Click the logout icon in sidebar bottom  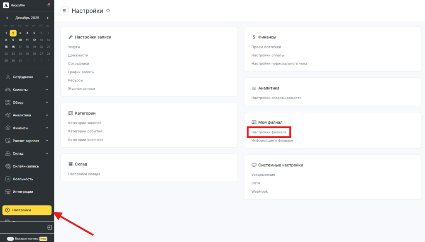49,228
